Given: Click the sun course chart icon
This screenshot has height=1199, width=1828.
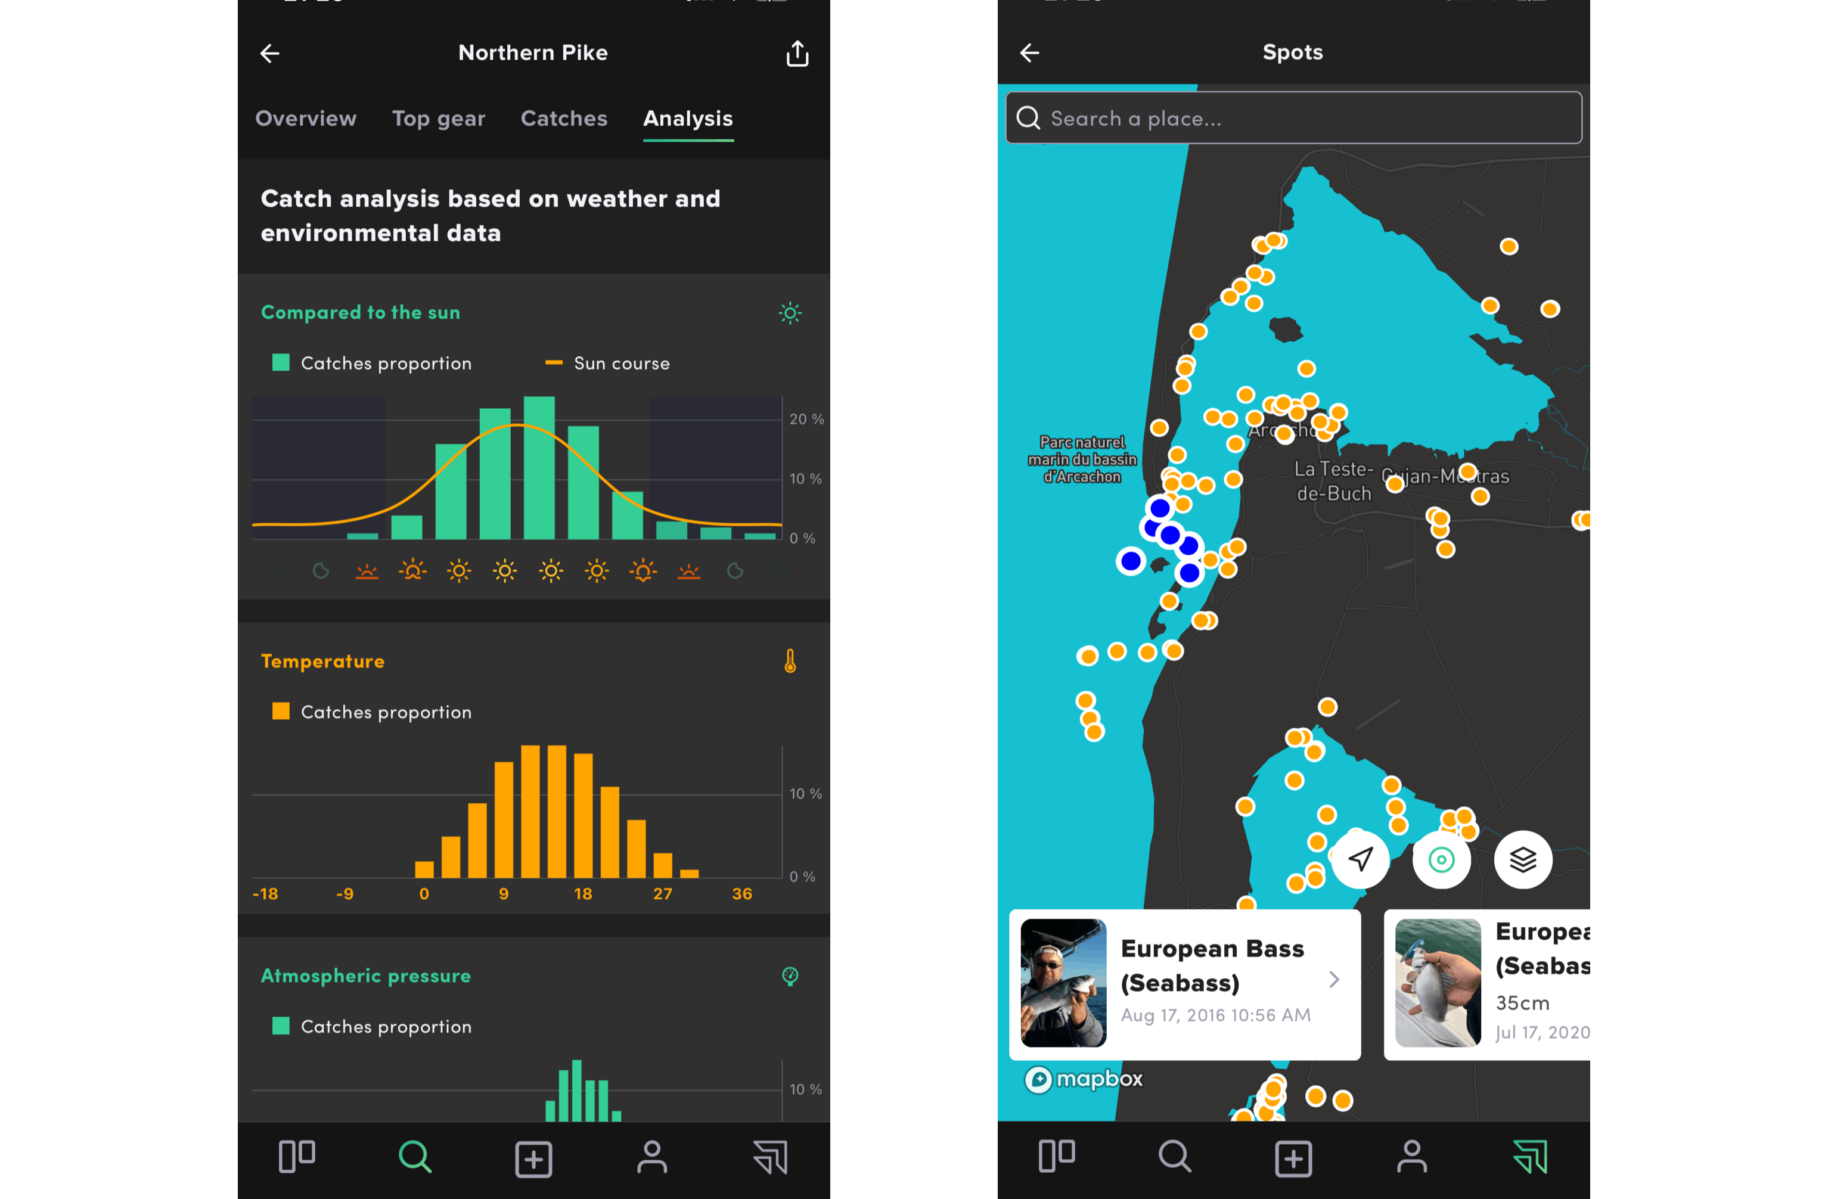Looking at the screenshot, I should tap(790, 312).
